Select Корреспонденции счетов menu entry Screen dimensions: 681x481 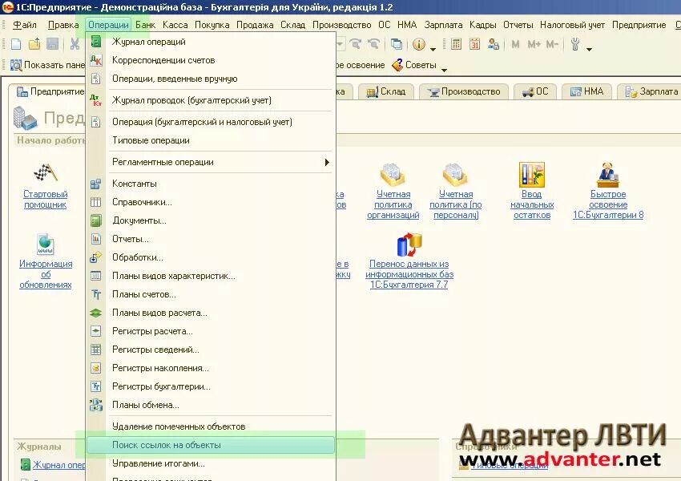pyautogui.click(x=211, y=60)
